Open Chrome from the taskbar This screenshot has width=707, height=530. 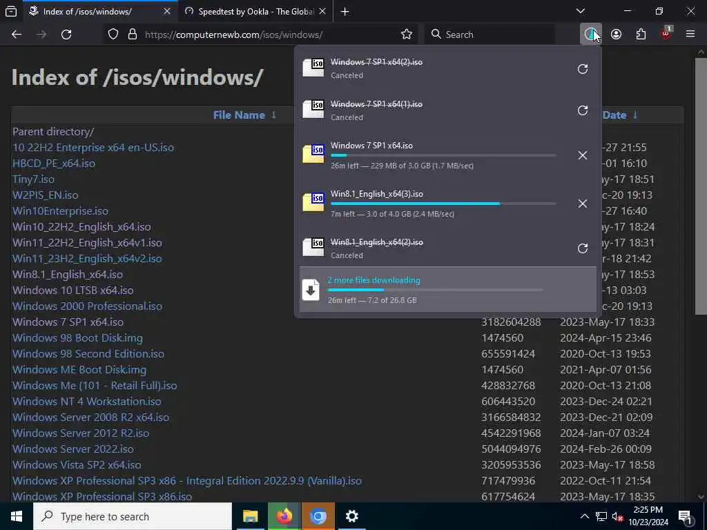click(318, 516)
